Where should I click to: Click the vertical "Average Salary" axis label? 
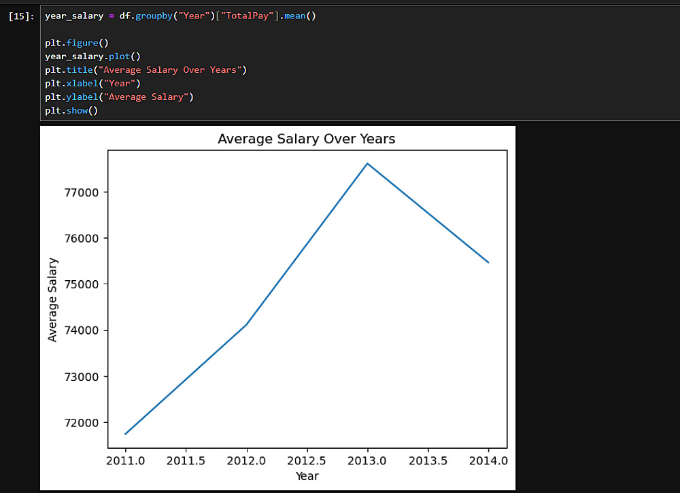tap(53, 299)
